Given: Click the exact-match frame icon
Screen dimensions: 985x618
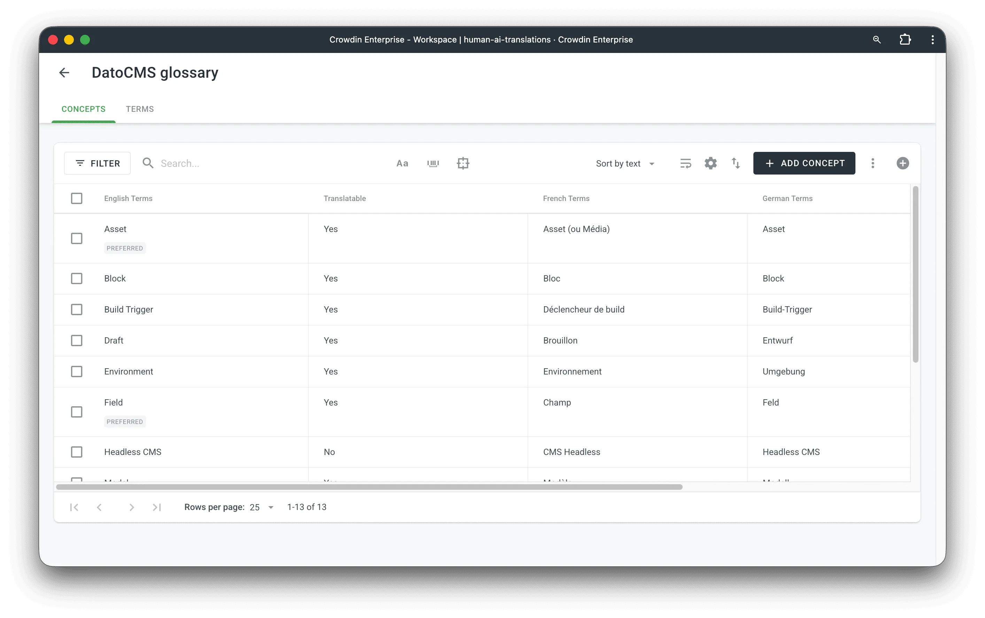Looking at the screenshot, I should click(x=463, y=163).
